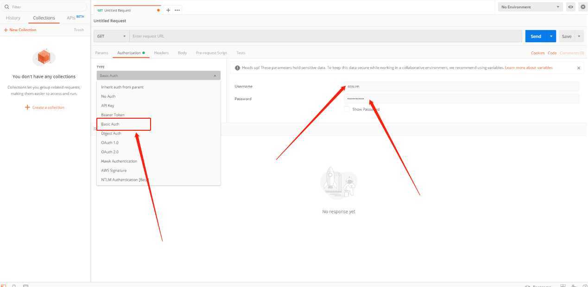Open Trash in the sidebar
This screenshot has height=287, width=588.
click(79, 30)
